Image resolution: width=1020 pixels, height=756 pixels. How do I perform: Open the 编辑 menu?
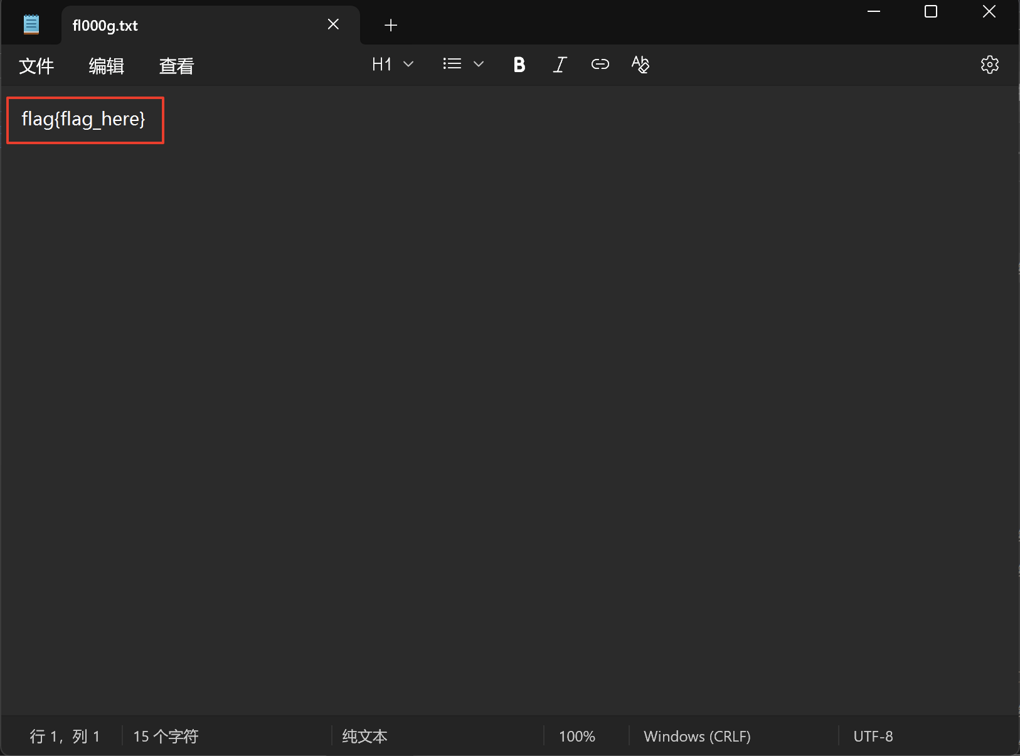pos(107,66)
